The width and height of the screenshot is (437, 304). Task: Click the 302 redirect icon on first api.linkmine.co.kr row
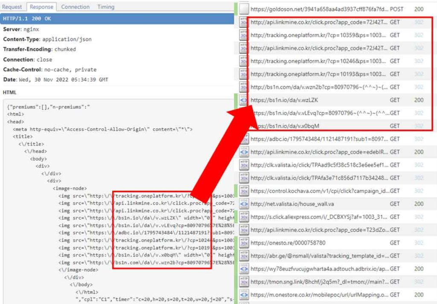point(242,22)
